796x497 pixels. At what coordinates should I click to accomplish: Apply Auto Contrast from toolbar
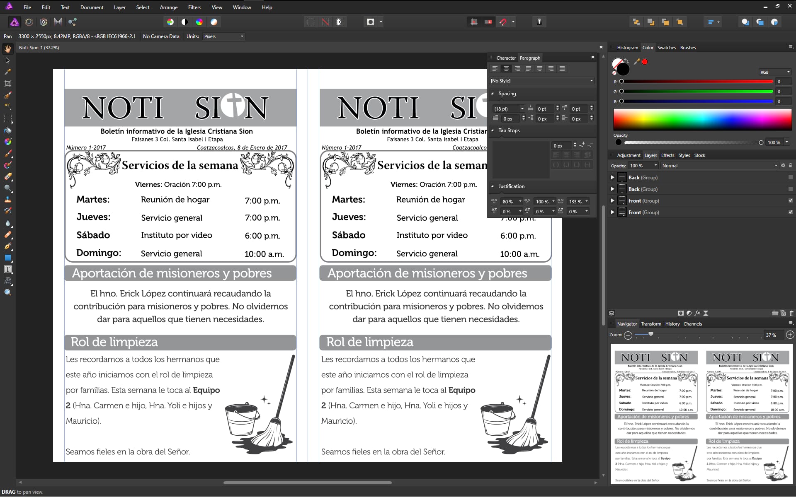pyautogui.click(x=185, y=22)
